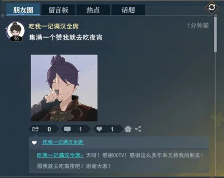Switch to the 朋友圈 tab
224x178 pixels.
23,10
